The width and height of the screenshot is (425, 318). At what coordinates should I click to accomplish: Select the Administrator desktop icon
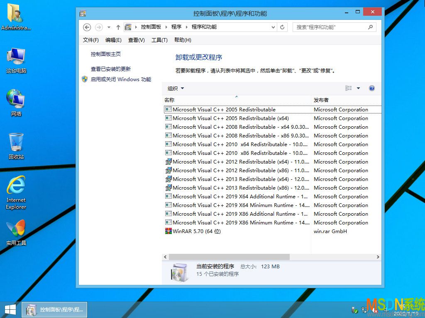click(x=16, y=17)
